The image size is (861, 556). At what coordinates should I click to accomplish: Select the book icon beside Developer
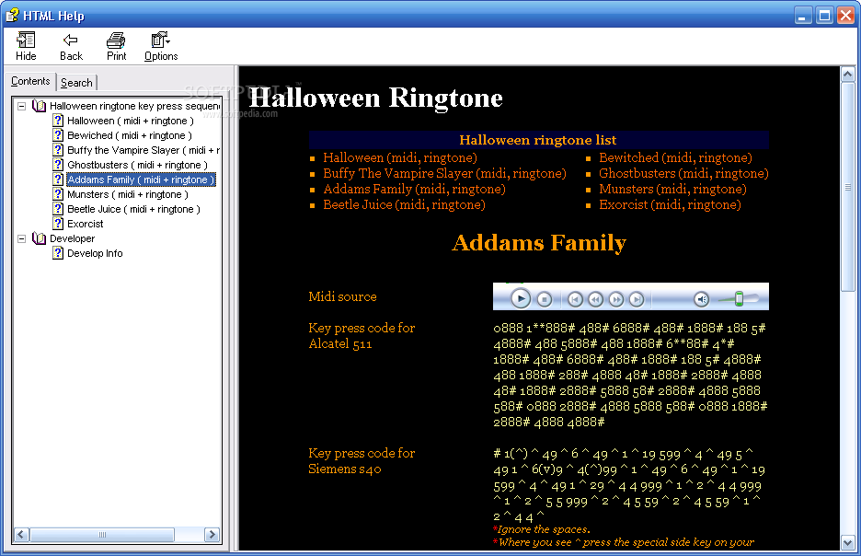tap(39, 237)
